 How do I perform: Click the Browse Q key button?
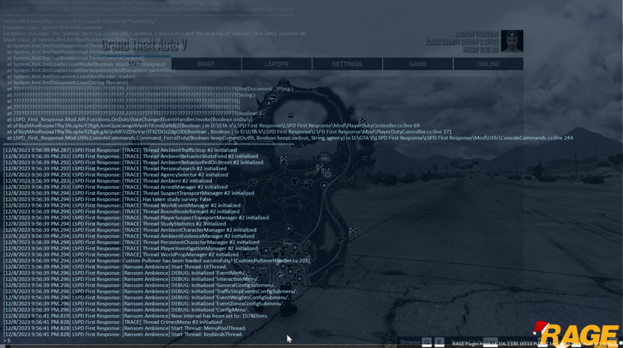pyautogui.click(x=427, y=342)
